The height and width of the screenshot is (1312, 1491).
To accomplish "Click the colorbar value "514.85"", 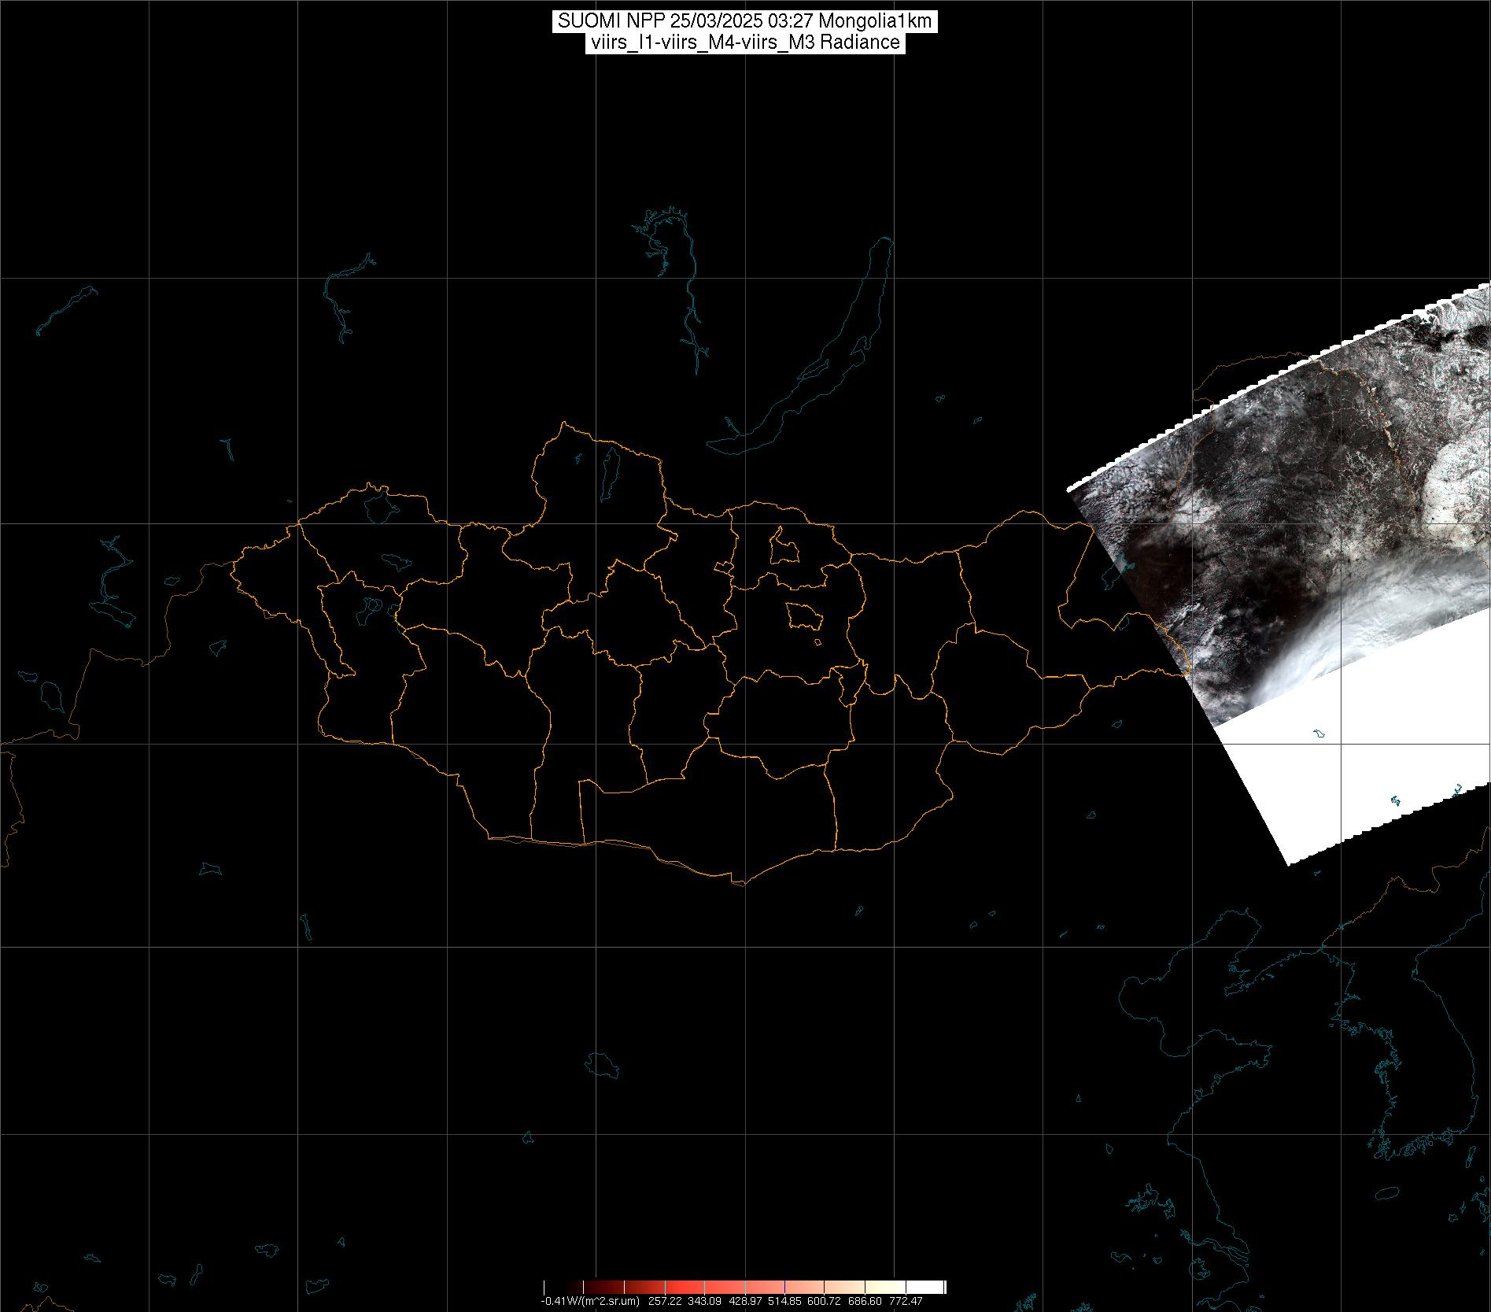I will pyautogui.click(x=785, y=1301).
